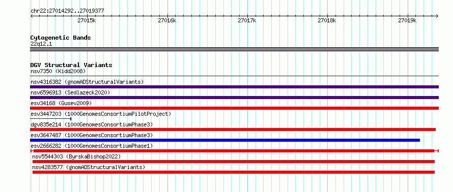453x192 pixels.
Task: Click the ruler's right arrowhead
Action: point(437,16)
